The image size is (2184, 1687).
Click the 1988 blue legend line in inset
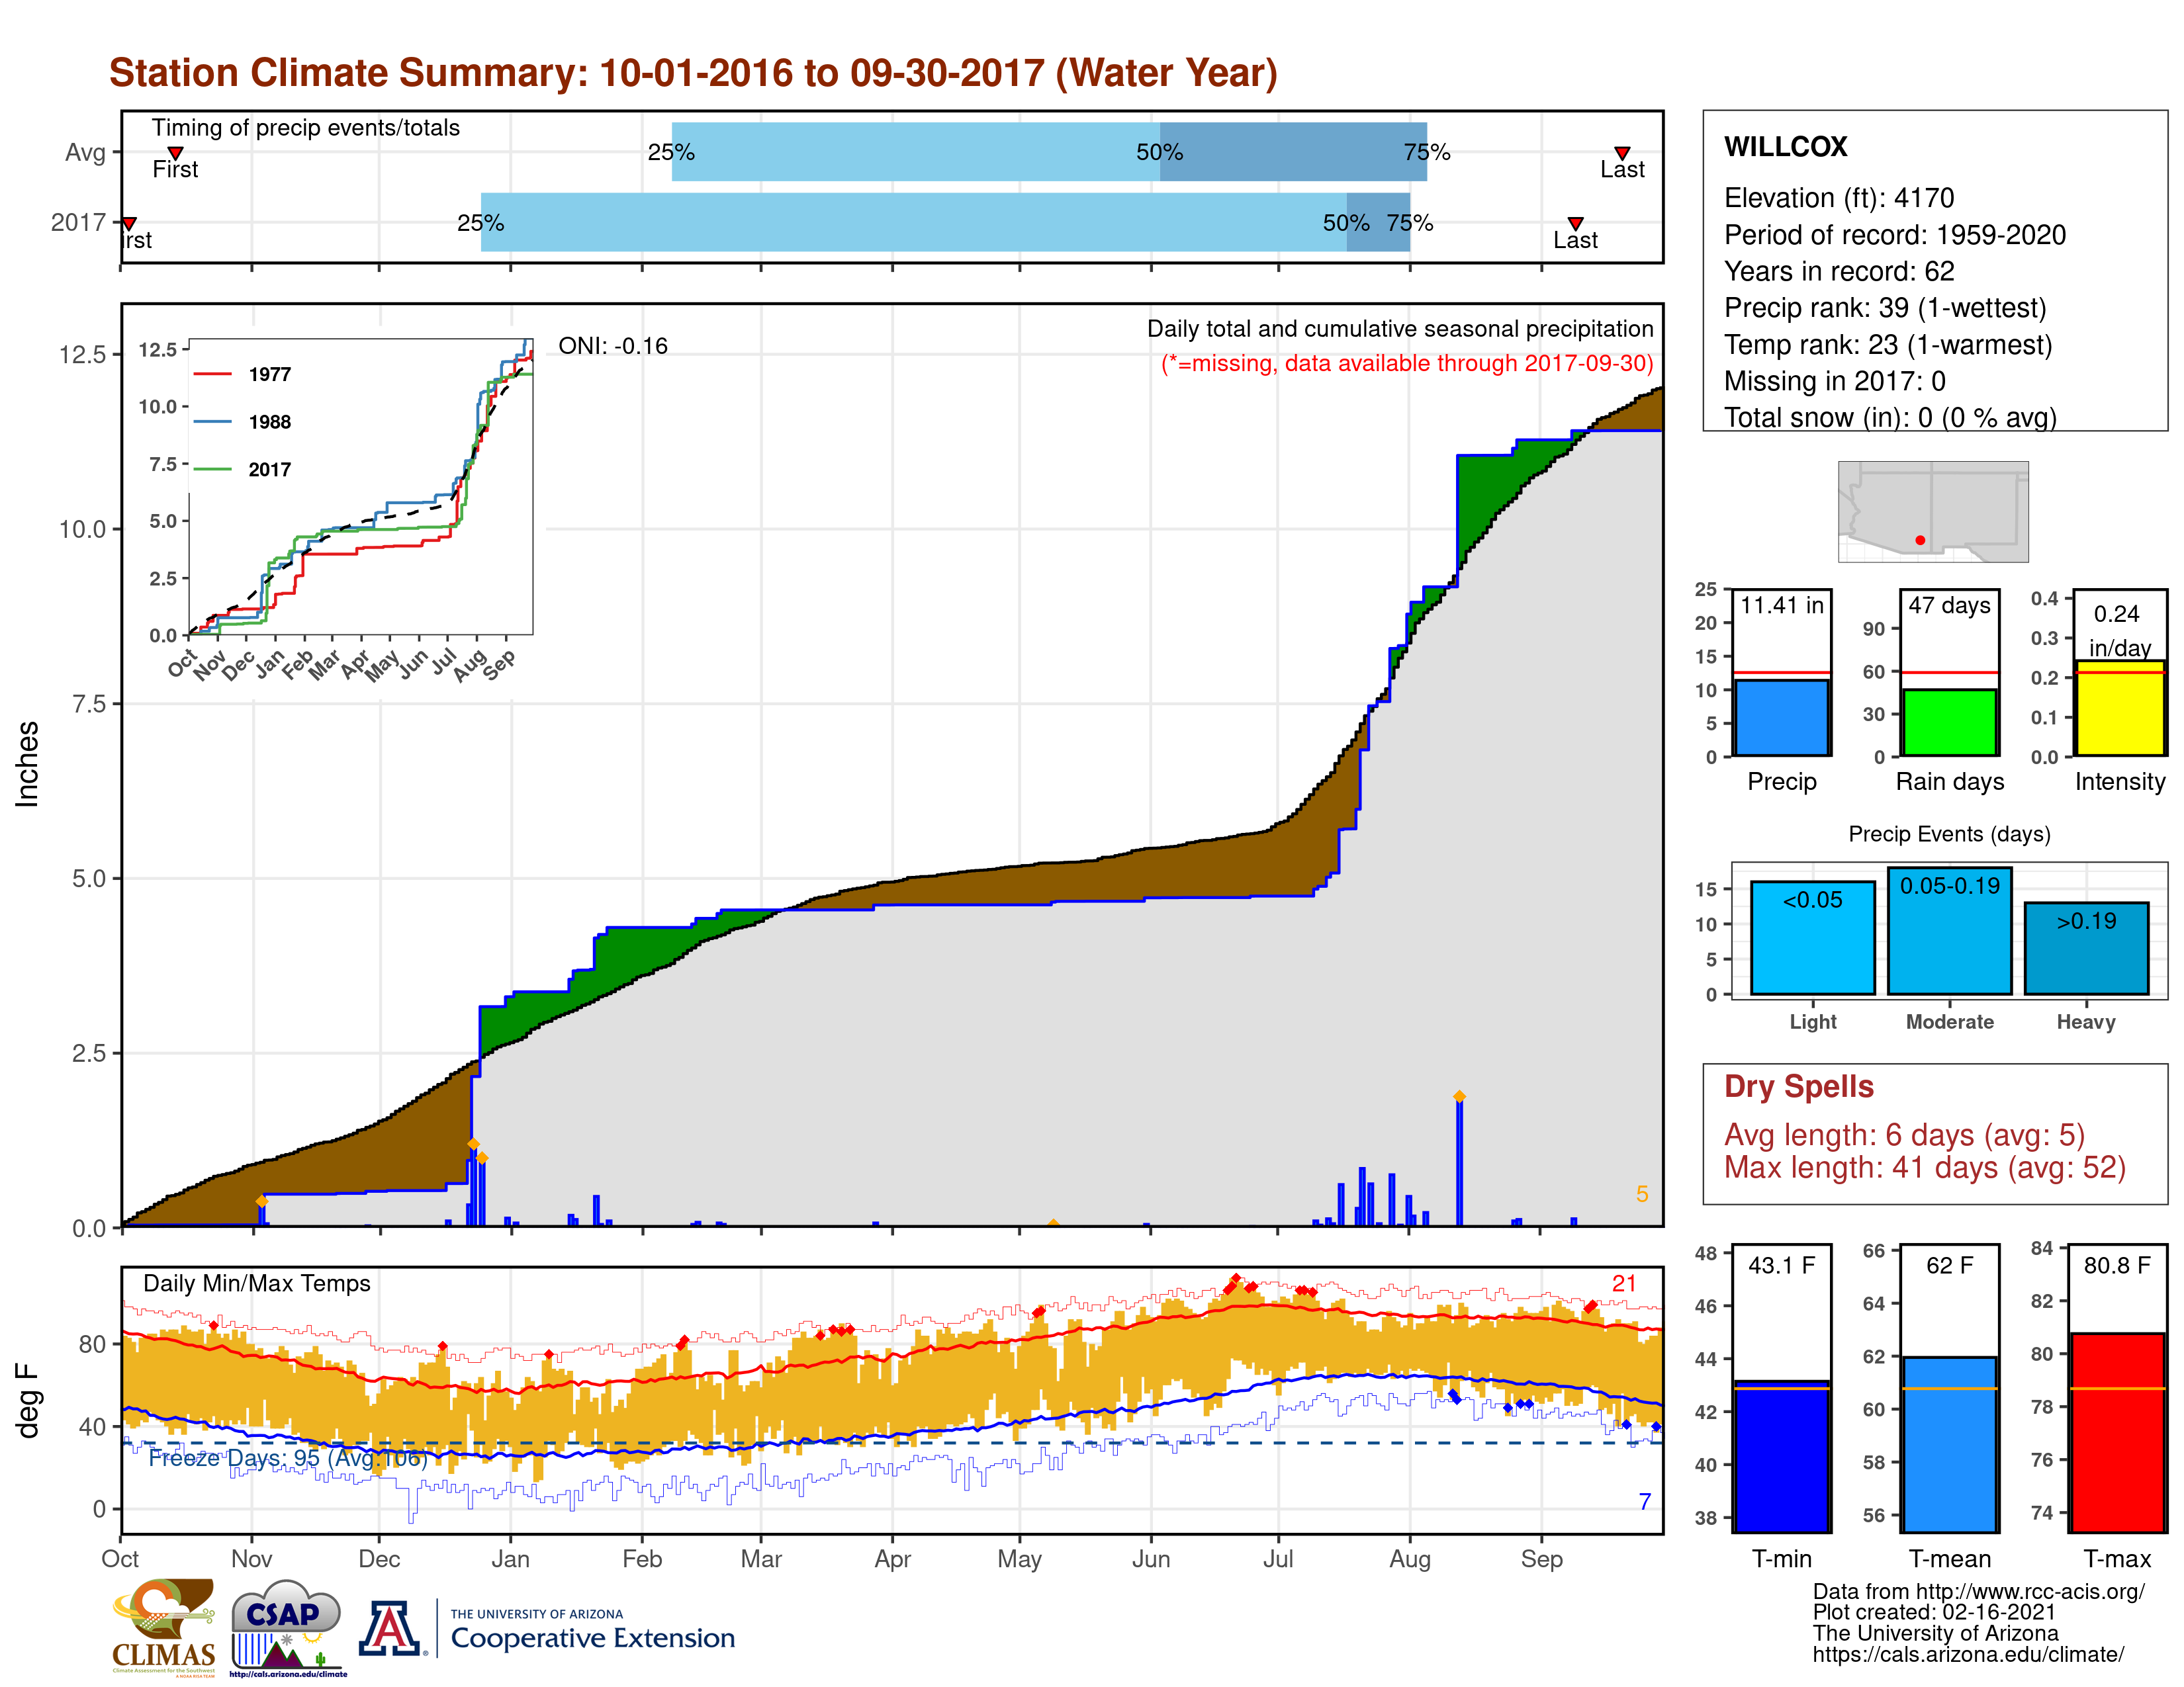click(212, 422)
